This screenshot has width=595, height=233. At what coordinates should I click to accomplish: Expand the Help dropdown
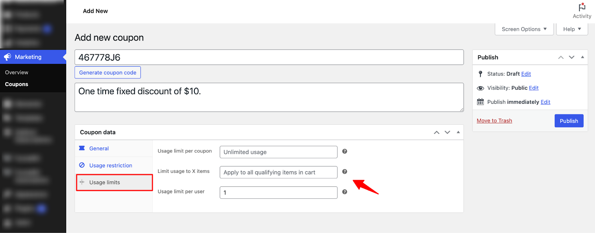pyautogui.click(x=572, y=29)
